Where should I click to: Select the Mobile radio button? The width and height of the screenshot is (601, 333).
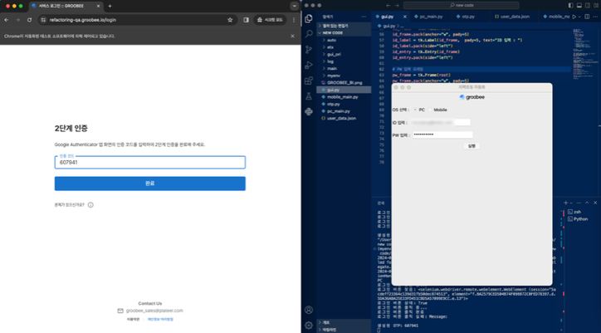[430, 110]
